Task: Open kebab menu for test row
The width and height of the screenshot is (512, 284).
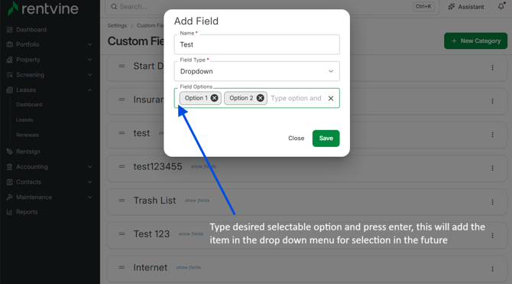Action: (492, 135)
